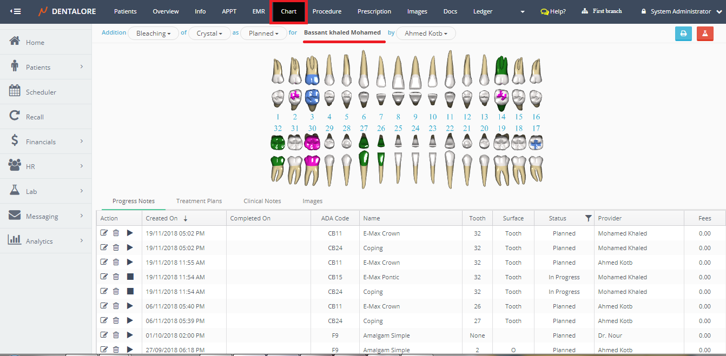Open the Prescription menu item
The image size is (726, 356).
pyautogui.click(x=374, y=11)
